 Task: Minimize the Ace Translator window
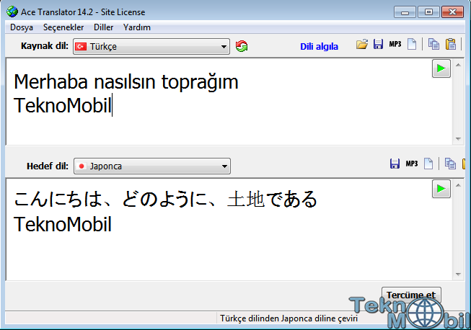pos(405,12)
